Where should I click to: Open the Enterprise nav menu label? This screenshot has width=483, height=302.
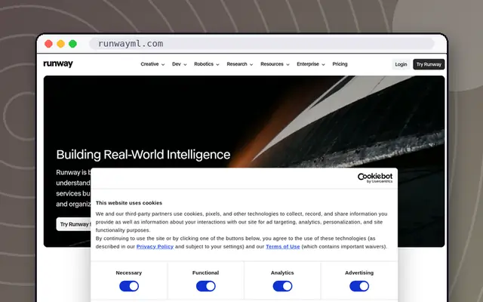tap(308, 64)
